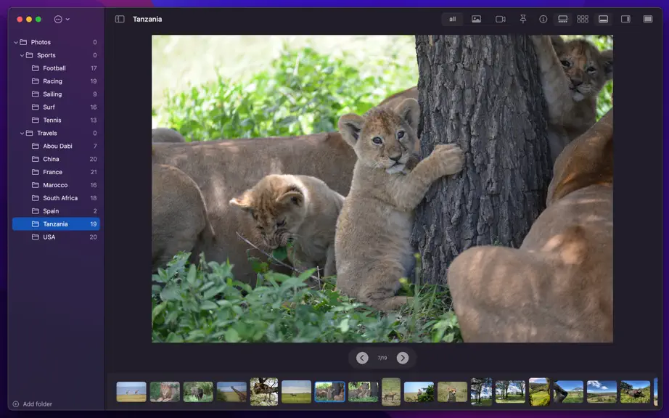Screen dimensions: 669x418
Task: Collapse the Travels folder chevron
Action: point(22,133)
